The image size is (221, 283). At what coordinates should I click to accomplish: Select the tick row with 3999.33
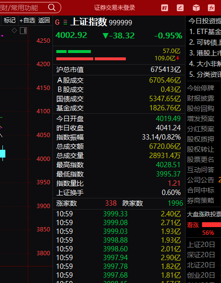(x=119, y=214)
